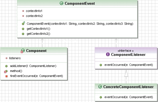Select the dependency arrow from Component to ComponentEvent
The width and height of the screenshot is (158, 102).
tap(42, 43)
